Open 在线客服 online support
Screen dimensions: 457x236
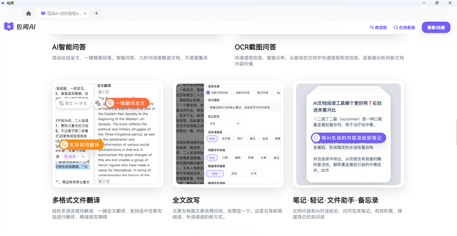[x=404, y=27]
